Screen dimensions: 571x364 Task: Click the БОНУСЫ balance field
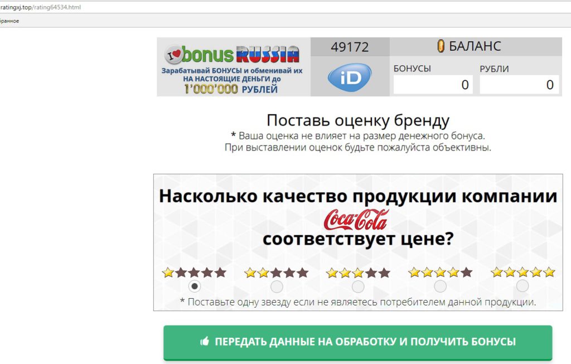[x=433, y=84]
